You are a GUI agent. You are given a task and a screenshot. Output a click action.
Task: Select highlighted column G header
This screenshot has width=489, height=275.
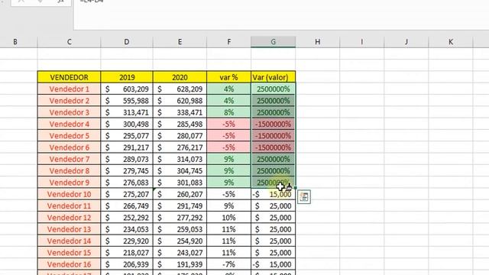pos(274,42)
